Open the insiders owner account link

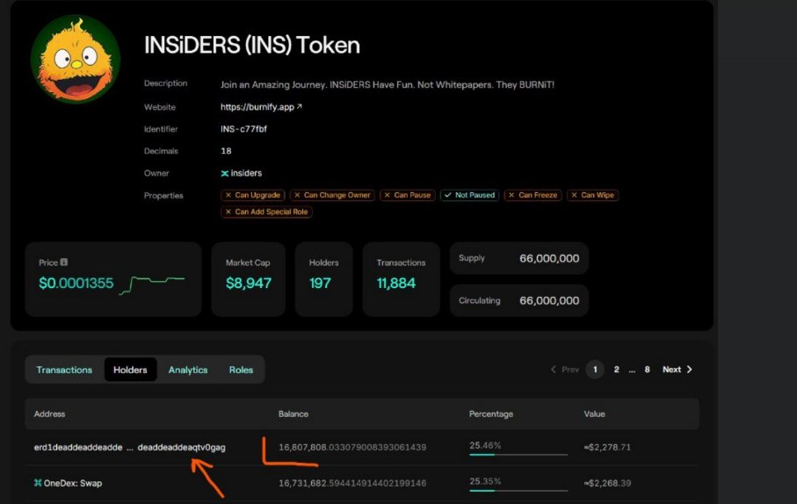tap(246, 173)
